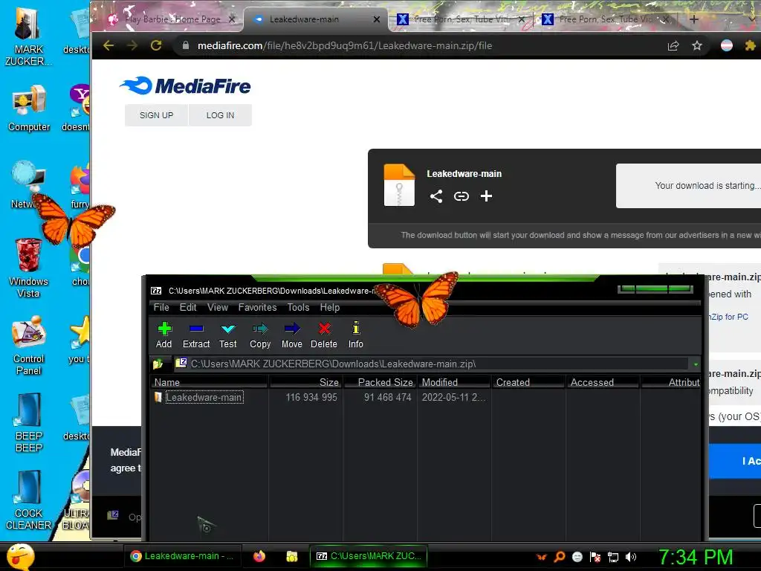Image resolution: width=761 pixels, height=571 pixels.
Task: Sort by the Name column header
Action: [x=209, y=382]
